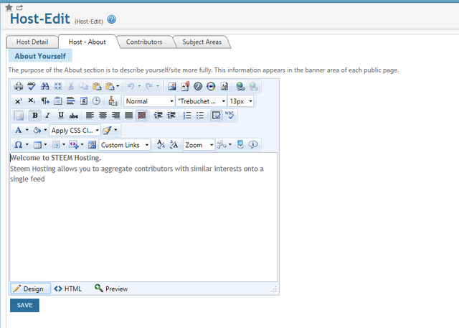Open the Subject Areas tab
Image resolution: width=459 pixels, height=328 pixels.
coord(202,42)
